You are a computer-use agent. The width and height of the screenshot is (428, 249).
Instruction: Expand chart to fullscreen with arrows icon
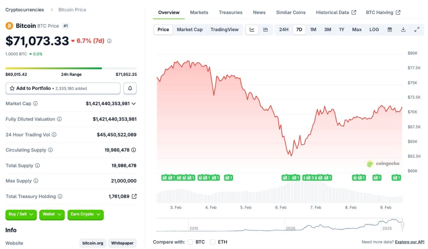point(417,29)
